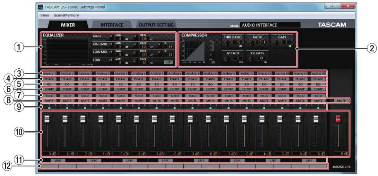Click the compressor THRESHOLD value field
The height and width of the screenshot is (176, 378).
pos(238,42)
